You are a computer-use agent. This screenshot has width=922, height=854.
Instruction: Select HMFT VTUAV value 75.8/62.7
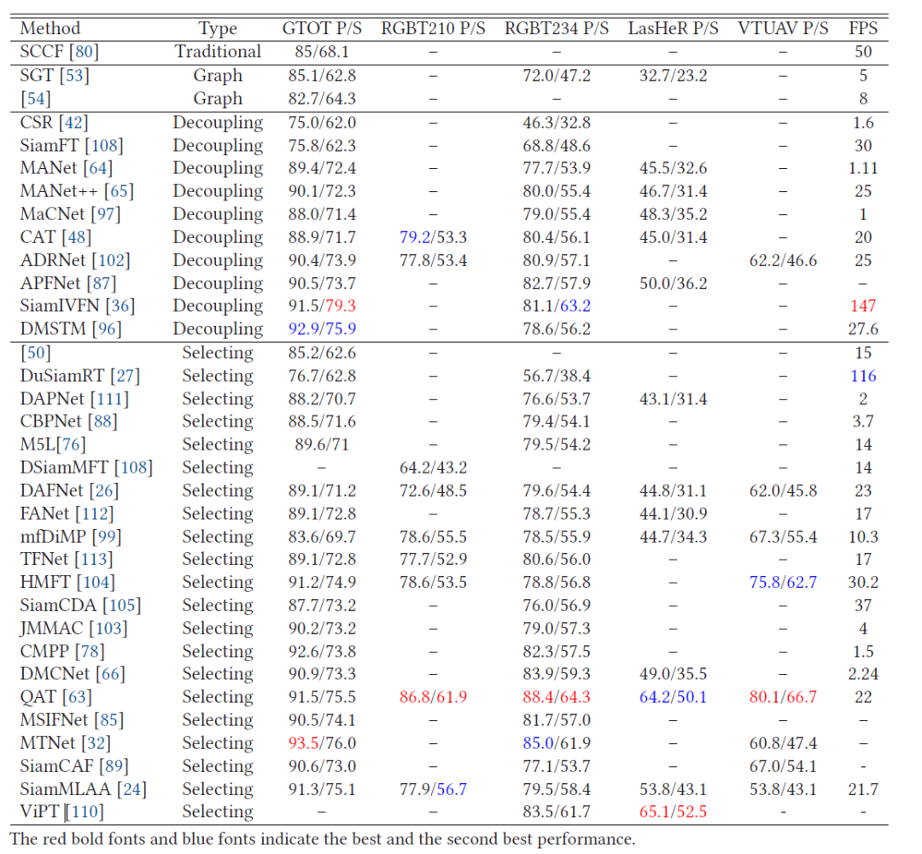pyautogui.click(x=783, y=582)
